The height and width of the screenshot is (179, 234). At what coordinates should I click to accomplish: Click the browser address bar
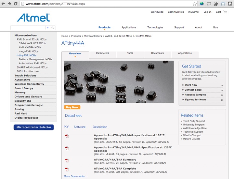(109, 4)
